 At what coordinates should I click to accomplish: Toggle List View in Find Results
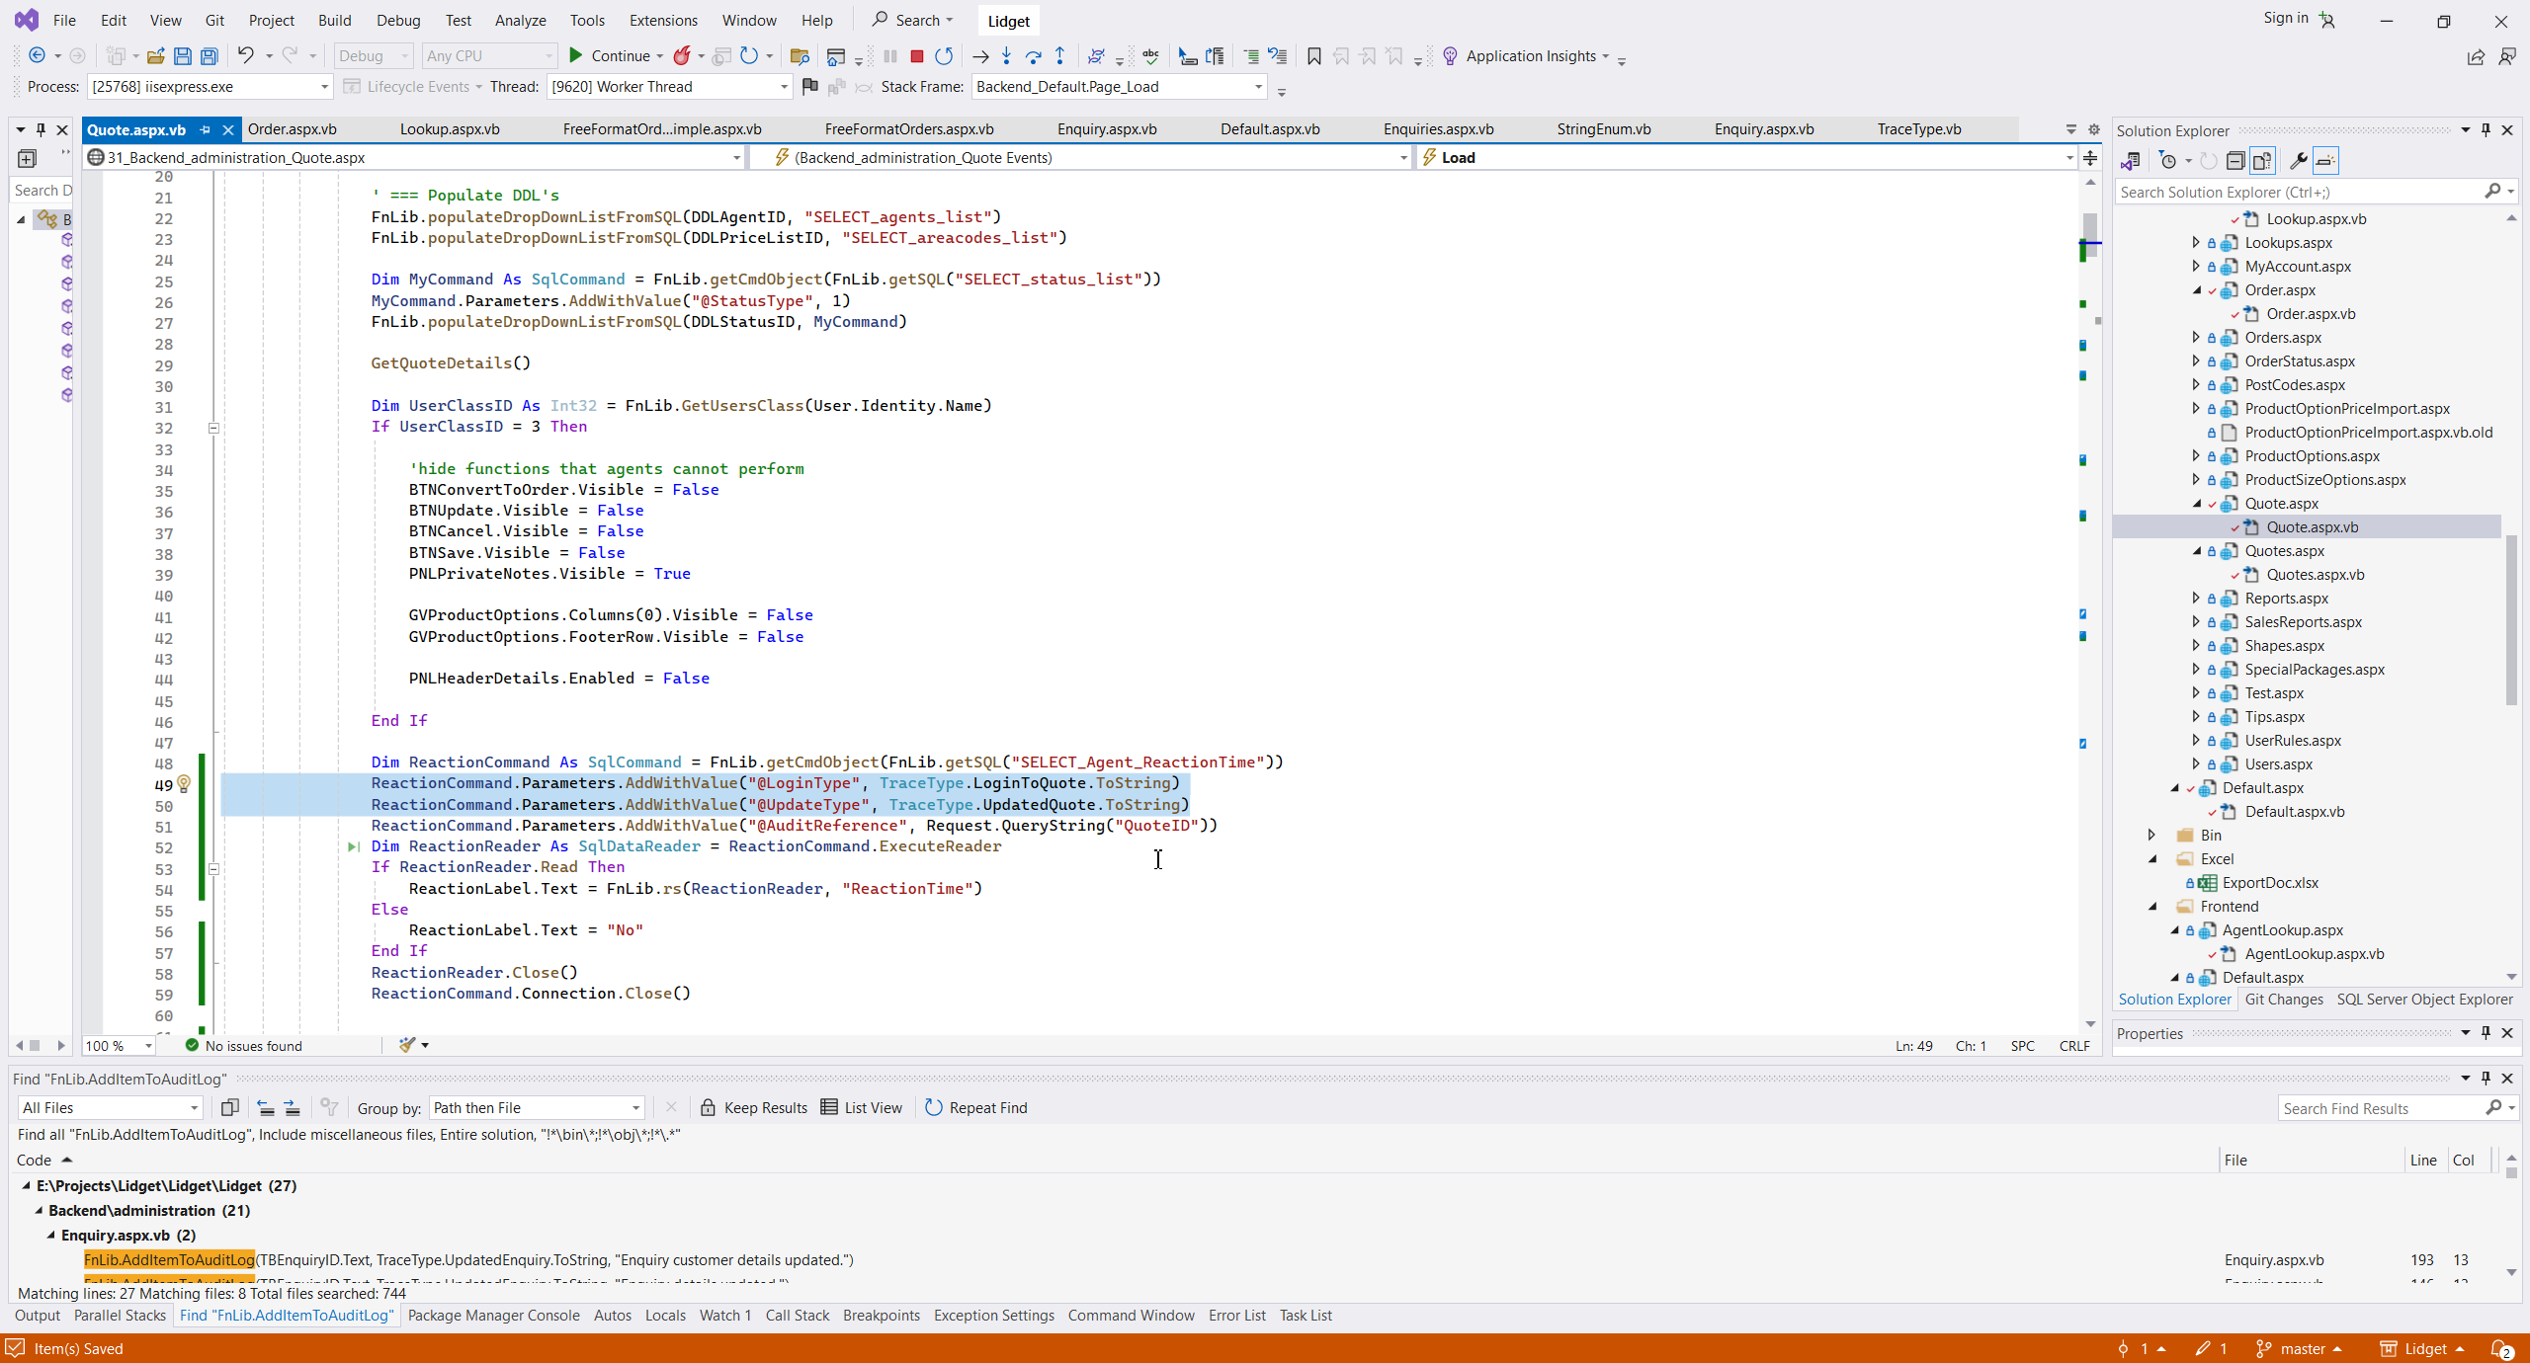pyautogui.click(x=862, y=1107)
